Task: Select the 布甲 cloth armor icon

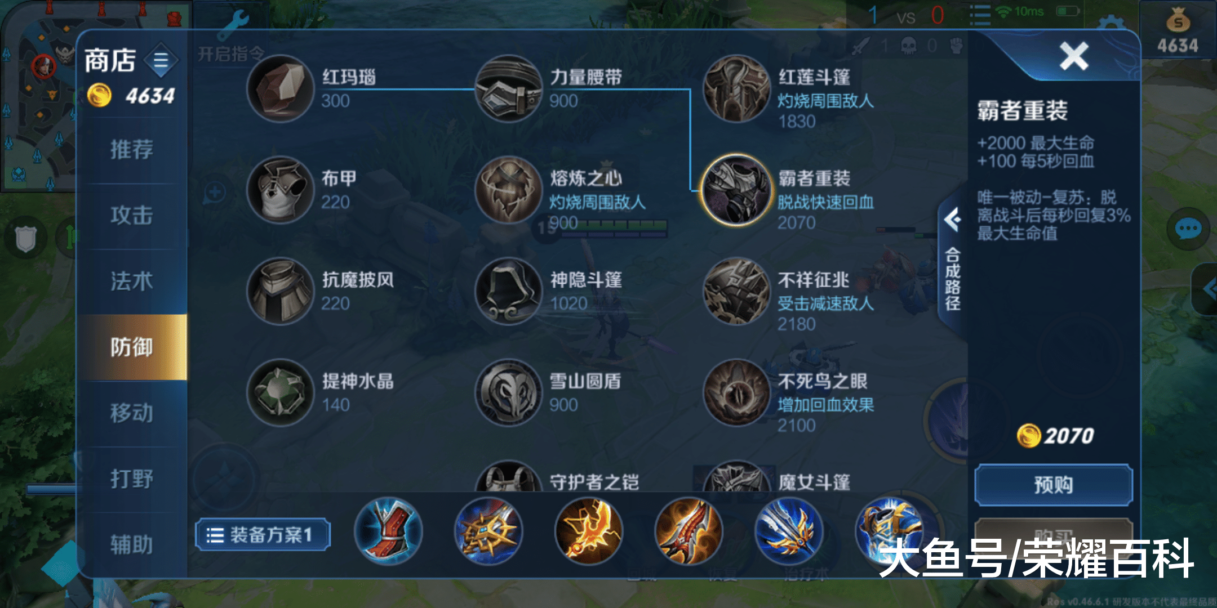Action: 280,190
